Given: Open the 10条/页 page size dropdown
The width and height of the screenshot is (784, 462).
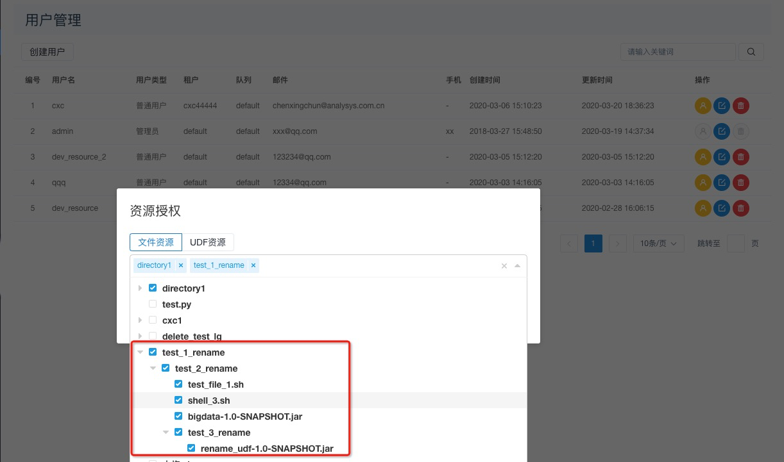Looking at the screenshot, I should point(659,243).
